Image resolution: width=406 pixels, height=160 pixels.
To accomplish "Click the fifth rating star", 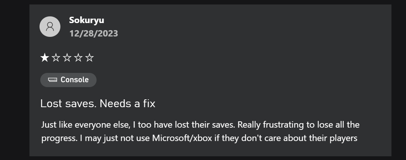I will click(89, 58).
